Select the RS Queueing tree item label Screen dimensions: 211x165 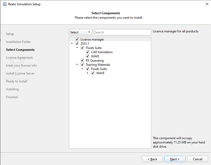[94, 61]
